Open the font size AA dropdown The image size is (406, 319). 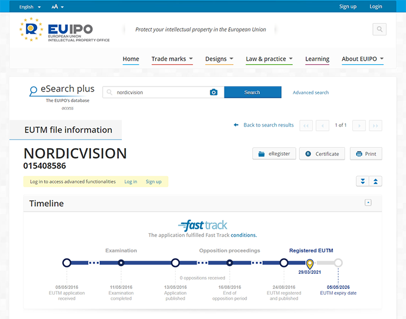(x=57, y=7)
